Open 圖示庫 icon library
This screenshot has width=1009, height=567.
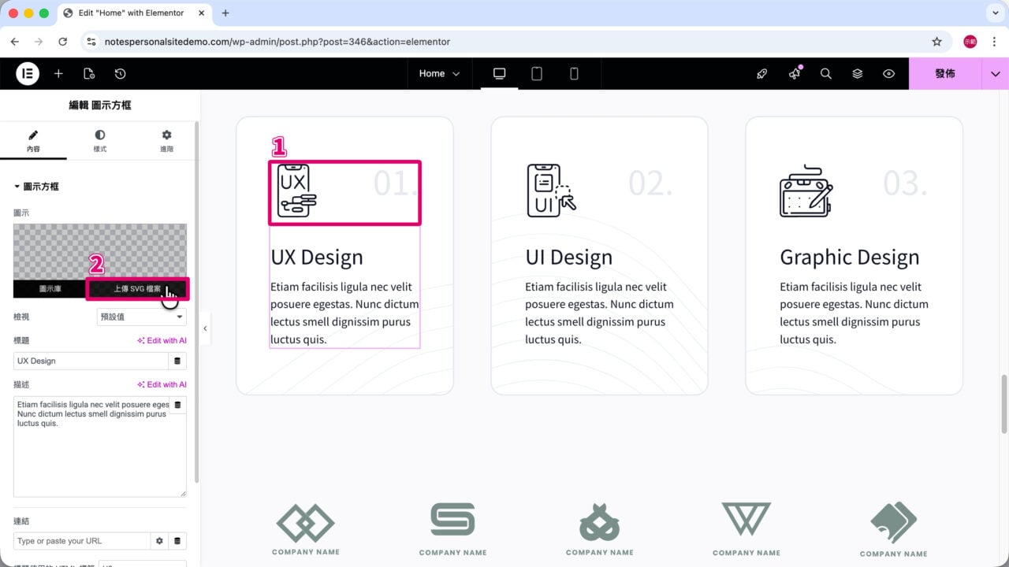[50, 289]
